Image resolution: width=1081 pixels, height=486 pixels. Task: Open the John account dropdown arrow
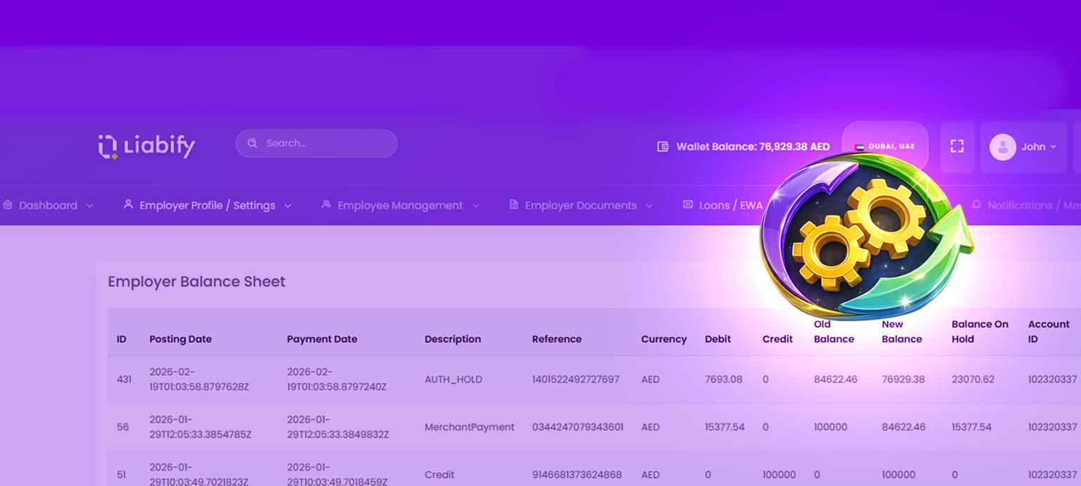[x=1054, y=147]
